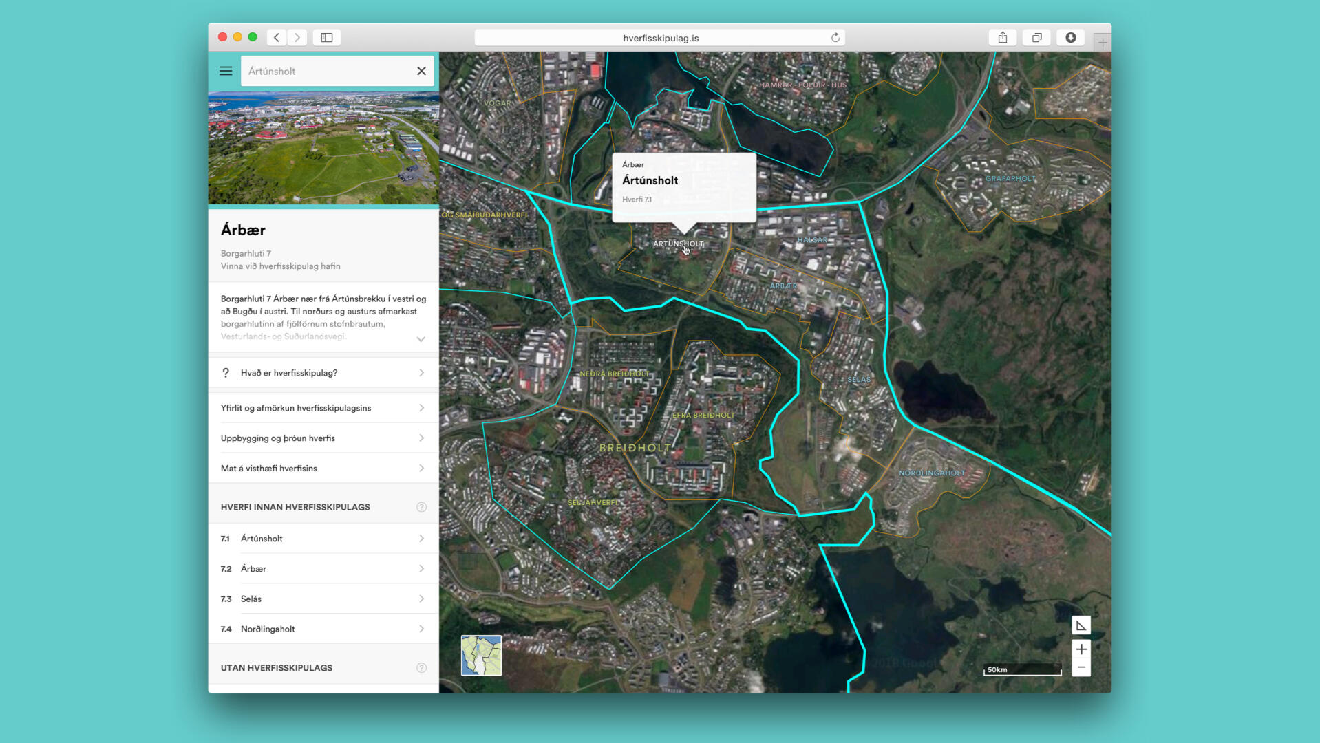Screen dimensions: 1320x743
Task: Click the measure tool icon on map
Action: click(1081, 625)
